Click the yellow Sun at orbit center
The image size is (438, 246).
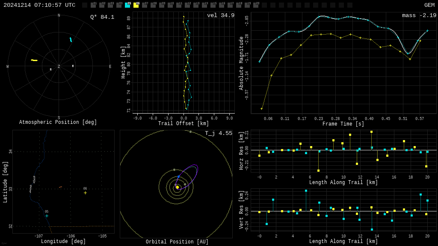(177, 187)
